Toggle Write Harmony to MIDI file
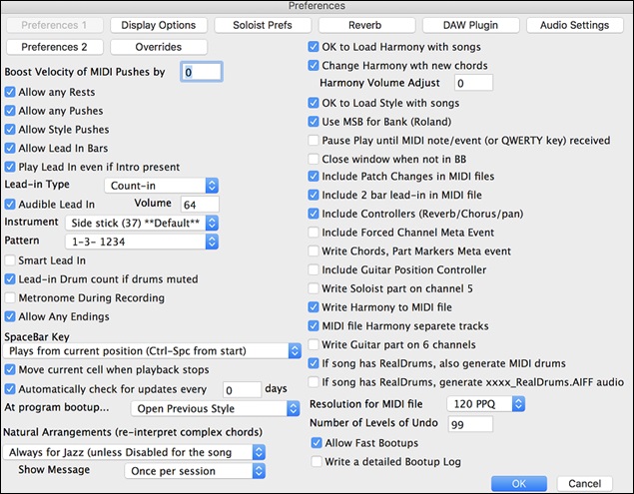The image size is (634, 494). (316, 307)
